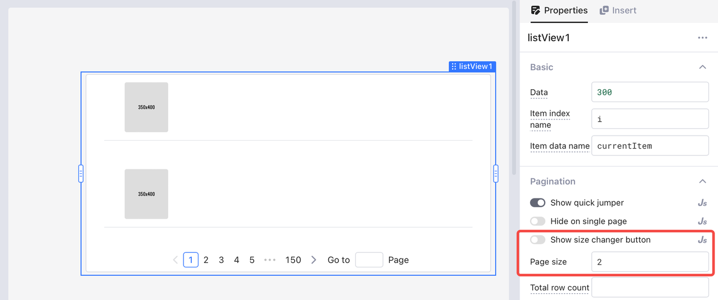718x300 pixels.
Task: Collapse the Pagination section
Action: (702, 182)
